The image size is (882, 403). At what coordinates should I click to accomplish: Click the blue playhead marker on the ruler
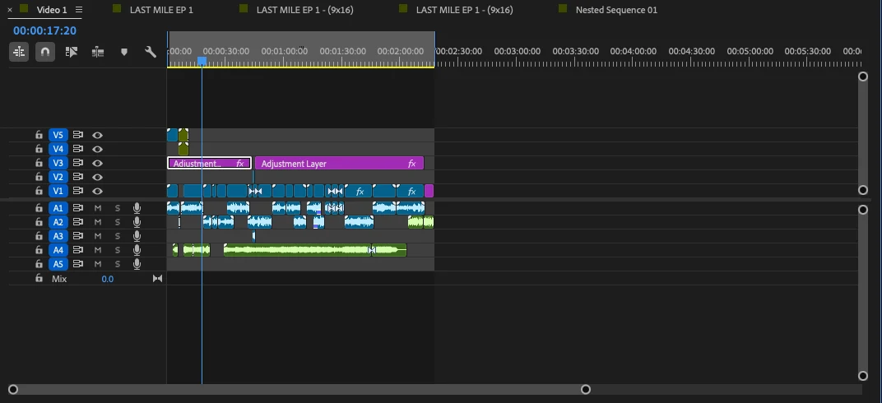coord(202,61)
